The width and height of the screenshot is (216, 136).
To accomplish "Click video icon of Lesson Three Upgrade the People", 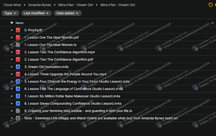I will (18, 74).
